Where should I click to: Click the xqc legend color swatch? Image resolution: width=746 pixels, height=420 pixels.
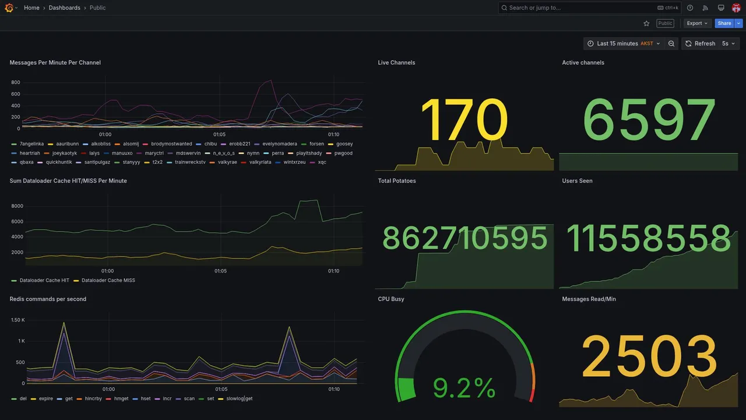313,162
